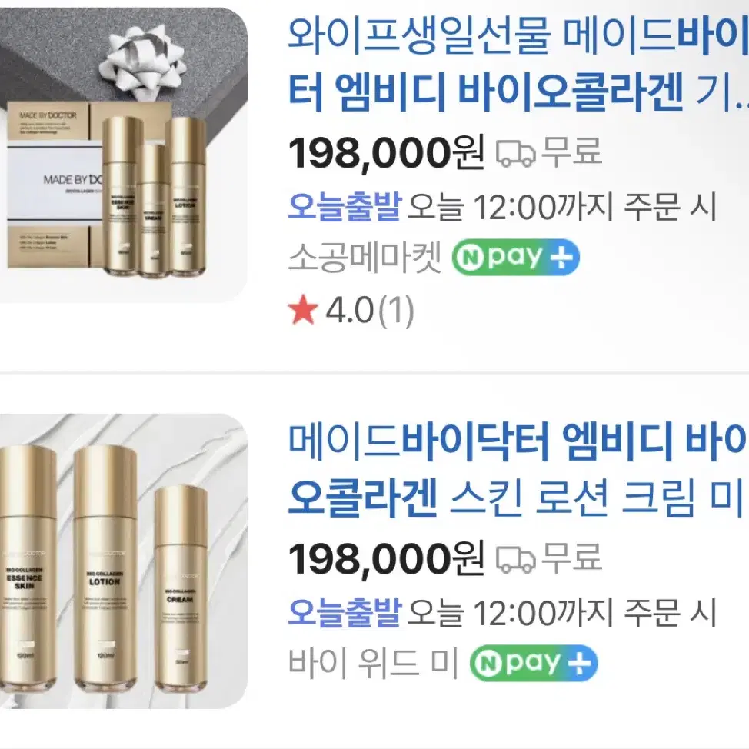
Task: Click the first delivery truck icon
Action: click(x=515, y=154)
